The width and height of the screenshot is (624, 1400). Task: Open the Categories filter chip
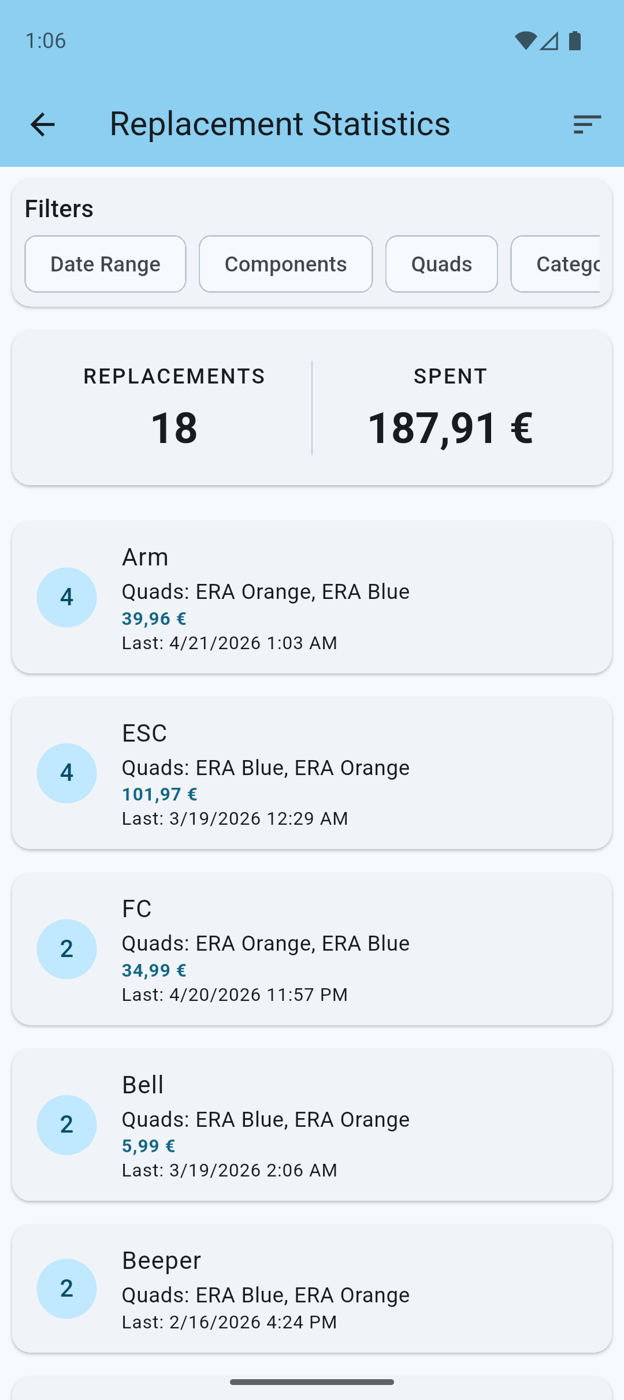coord(569,264)
